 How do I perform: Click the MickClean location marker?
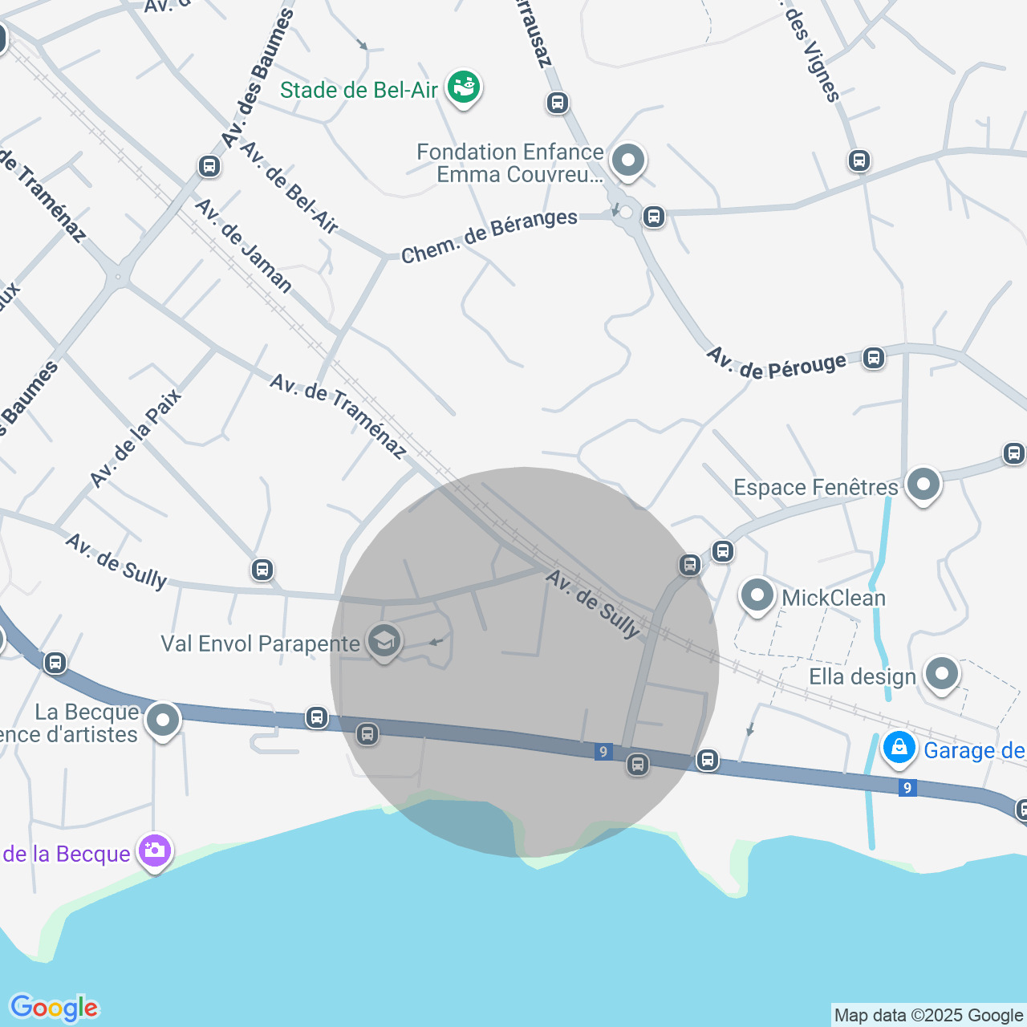pos(757,596)
